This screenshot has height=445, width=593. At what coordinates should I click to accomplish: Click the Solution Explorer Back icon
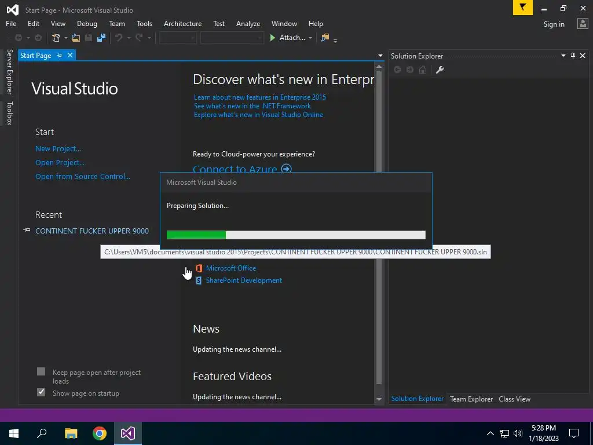(x=397, y=70)
